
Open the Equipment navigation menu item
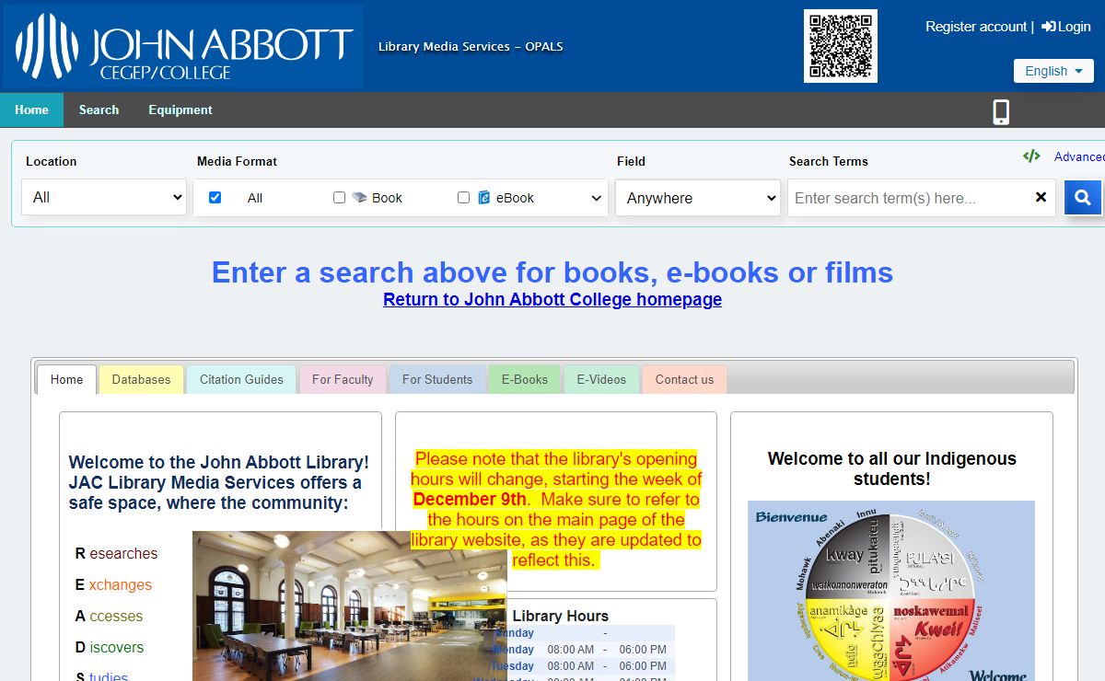[x=180, y=110]
